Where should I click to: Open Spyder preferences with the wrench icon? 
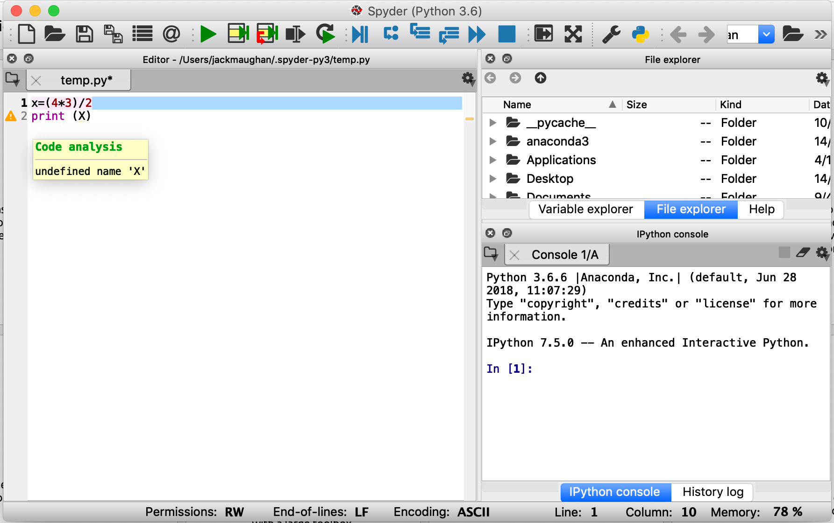click(x=612, y=34)
